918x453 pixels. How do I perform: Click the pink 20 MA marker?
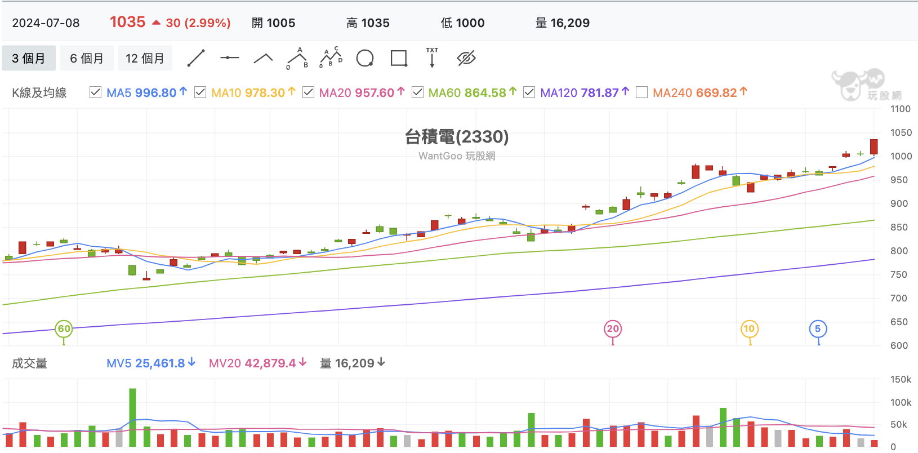click(x=613, y=329)
